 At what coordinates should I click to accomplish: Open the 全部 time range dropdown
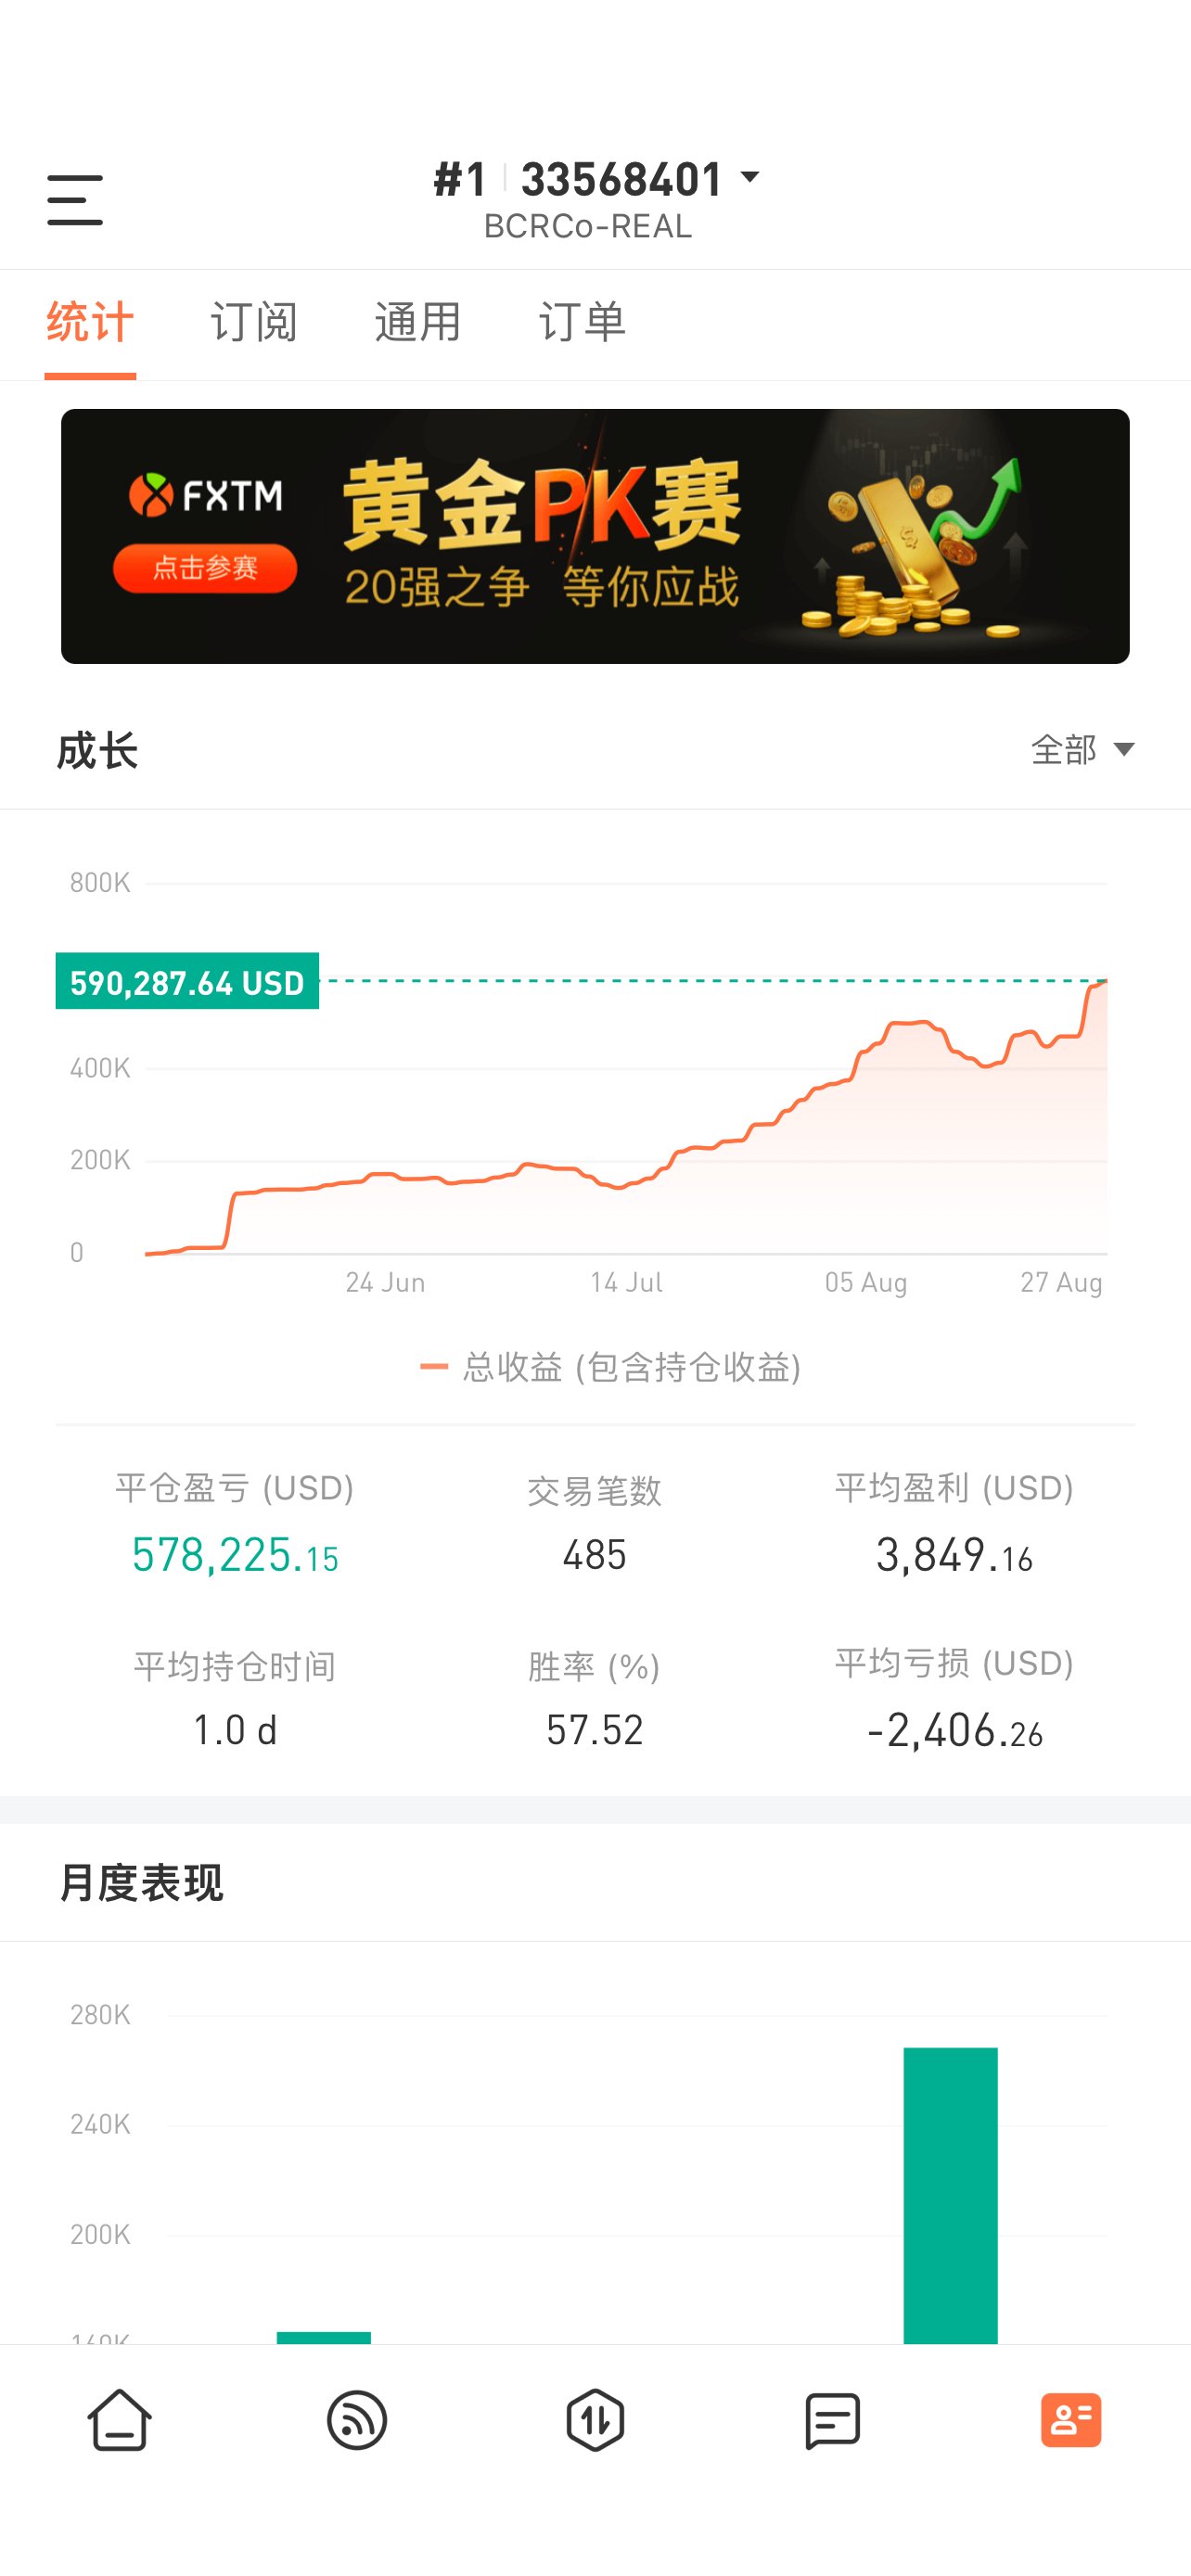pos(1083,749)
